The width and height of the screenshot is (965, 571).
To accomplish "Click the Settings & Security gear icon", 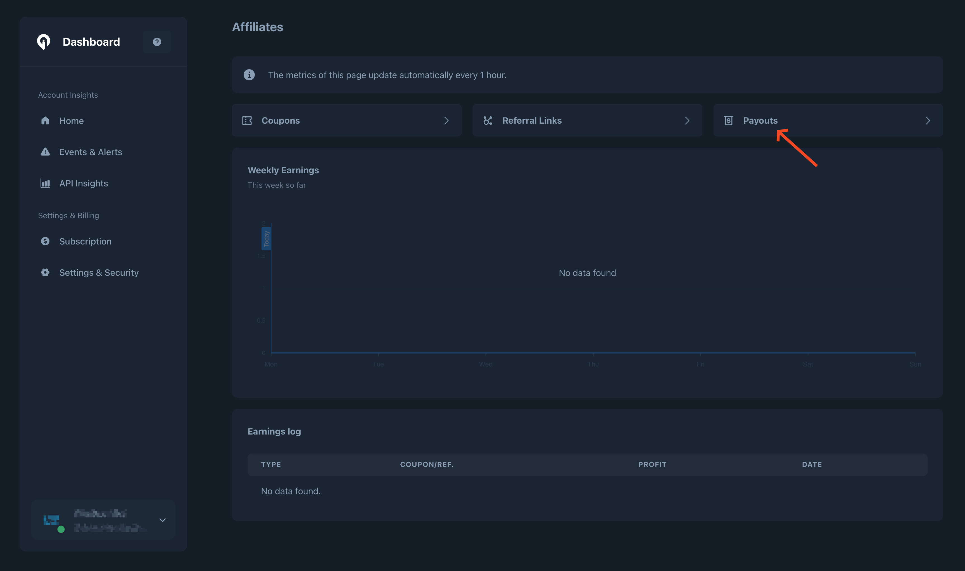I will (x=45, y=272).
